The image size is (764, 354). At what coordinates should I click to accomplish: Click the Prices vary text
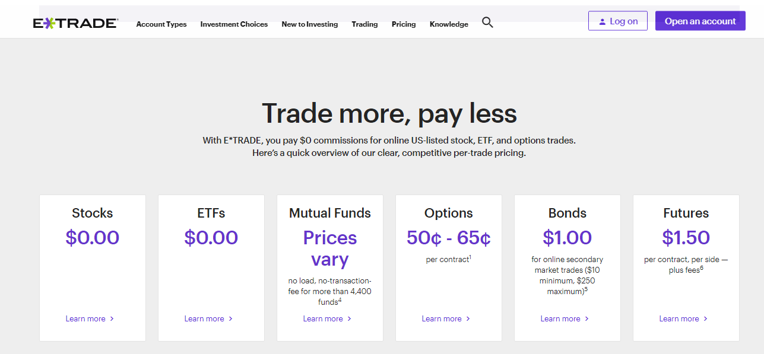click(330, 248)
